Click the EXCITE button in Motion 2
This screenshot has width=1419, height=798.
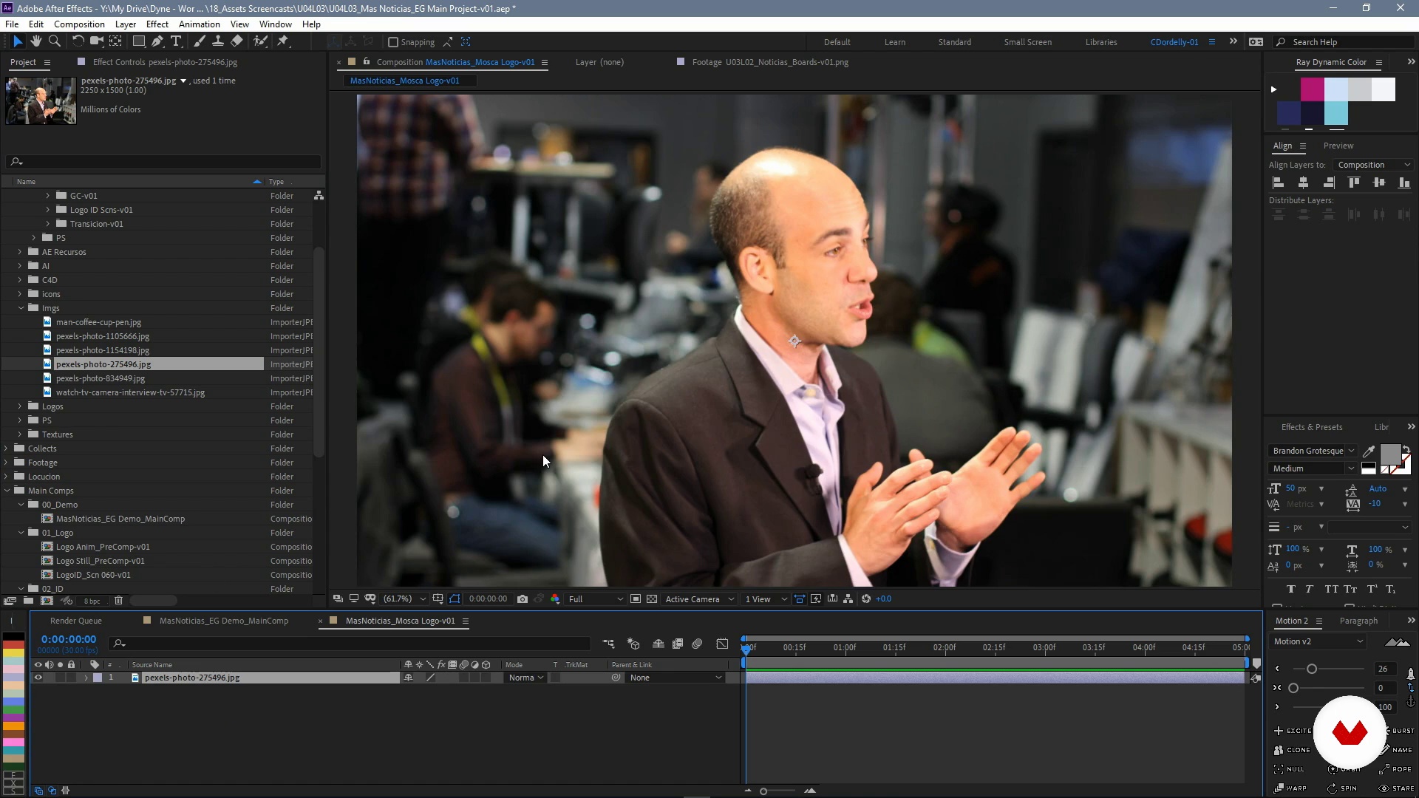(x=1293, y=731)
